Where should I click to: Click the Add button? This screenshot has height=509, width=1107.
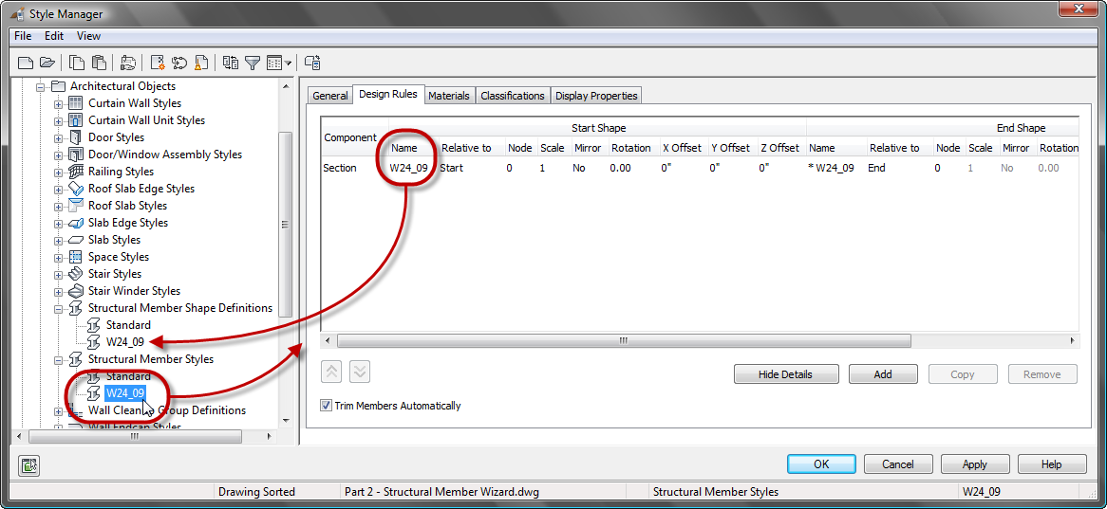coord(883,374)
